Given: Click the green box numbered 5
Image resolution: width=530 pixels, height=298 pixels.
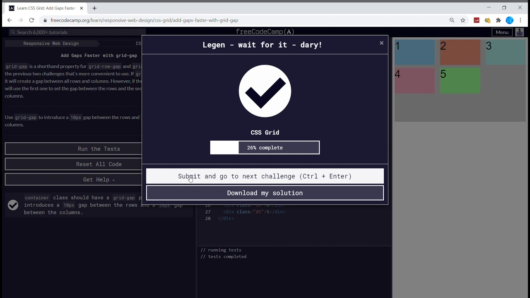Looking at the screenshot, I should click(460, 81).
